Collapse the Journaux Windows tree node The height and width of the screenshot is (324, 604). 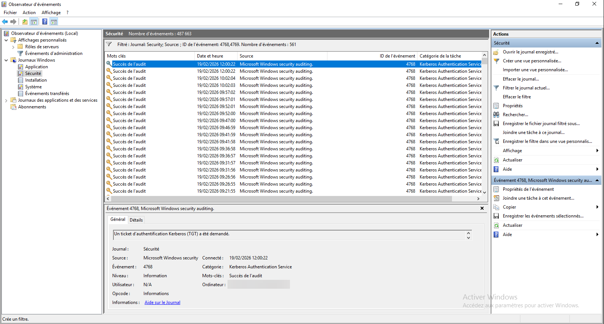(6, 60)
